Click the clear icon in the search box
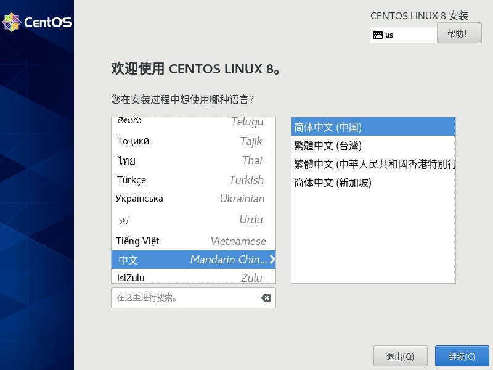 [265, 298]
